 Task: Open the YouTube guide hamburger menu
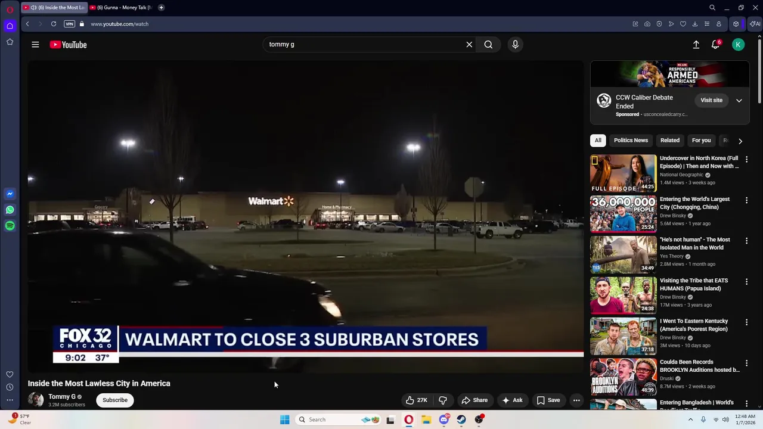[x=35, y=45]
